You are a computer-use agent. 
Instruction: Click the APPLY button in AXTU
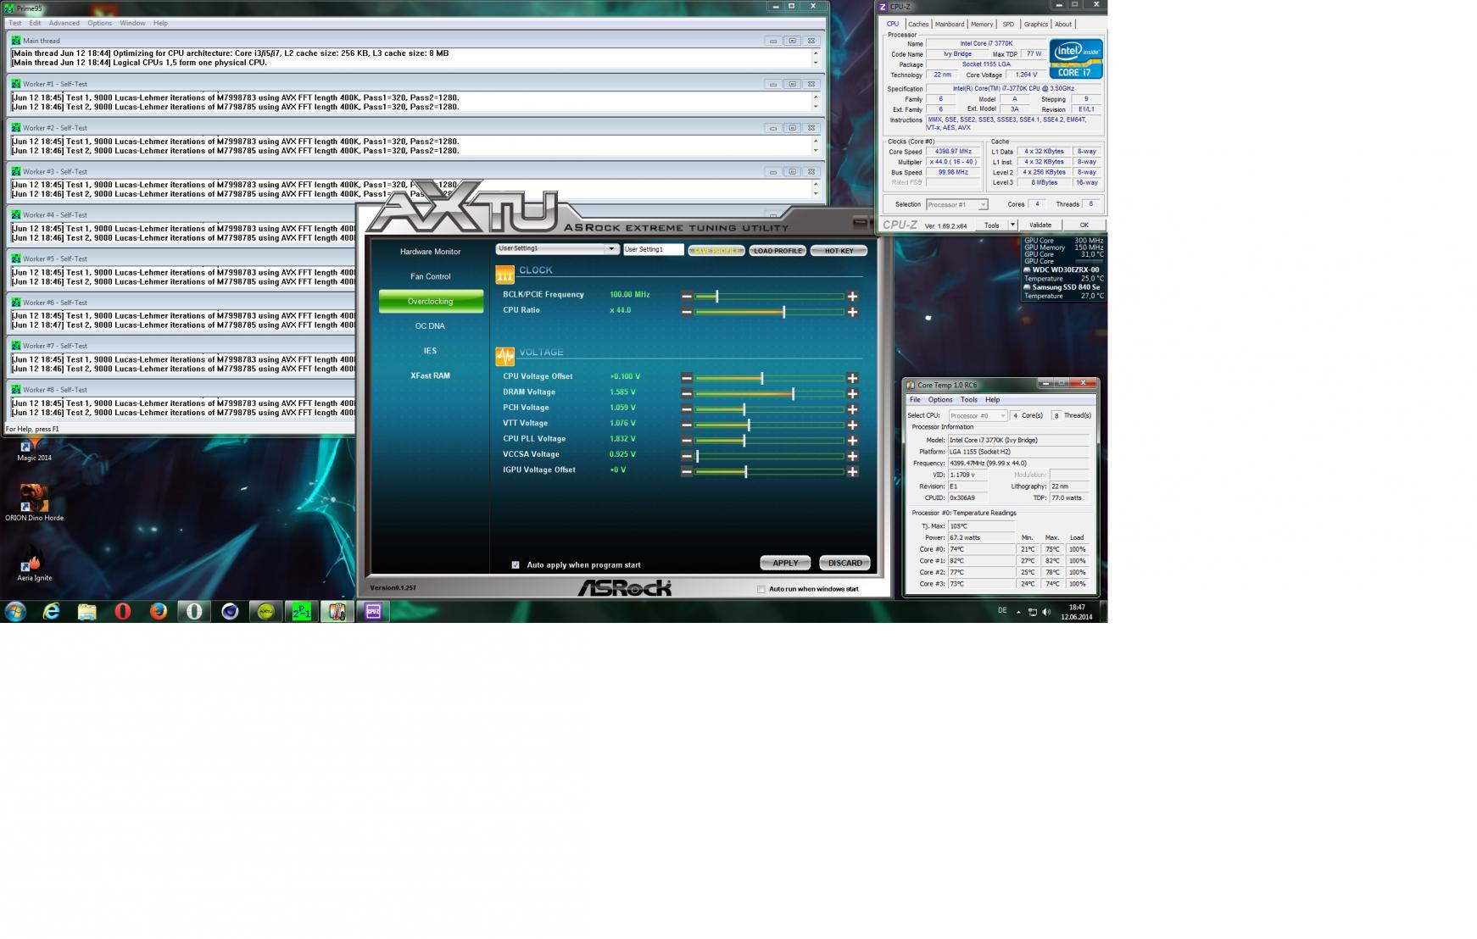click(x=785, y=563)
